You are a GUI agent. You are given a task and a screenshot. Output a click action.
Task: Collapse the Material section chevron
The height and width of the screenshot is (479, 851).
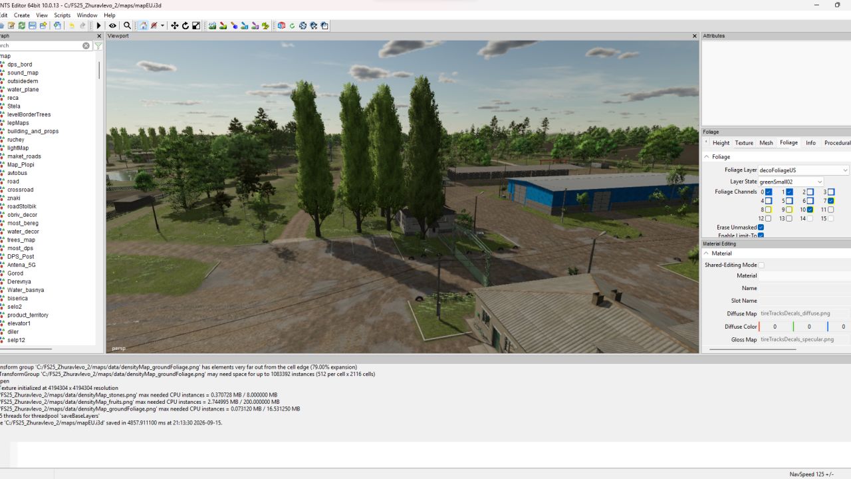pos(707,253)
